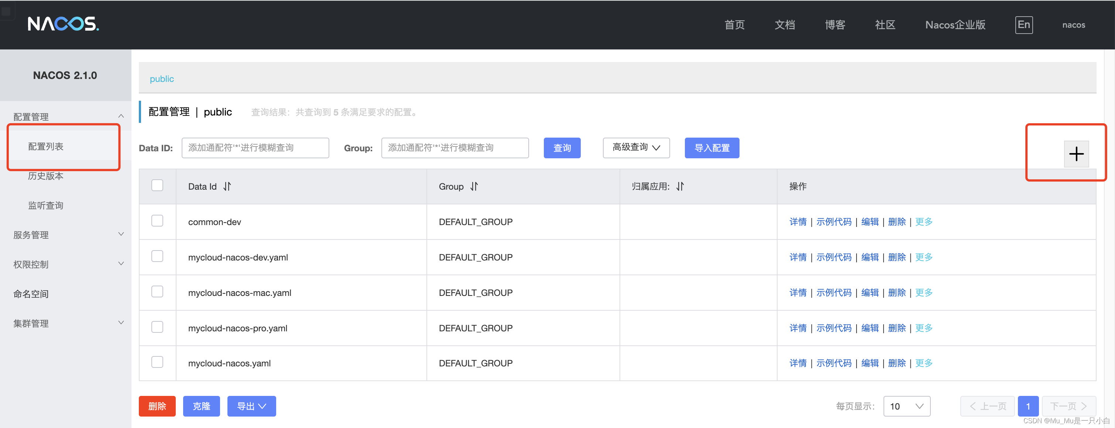
Task: Check the box for mycloud-nacos-dev.yaml
Action: (157, 256)
